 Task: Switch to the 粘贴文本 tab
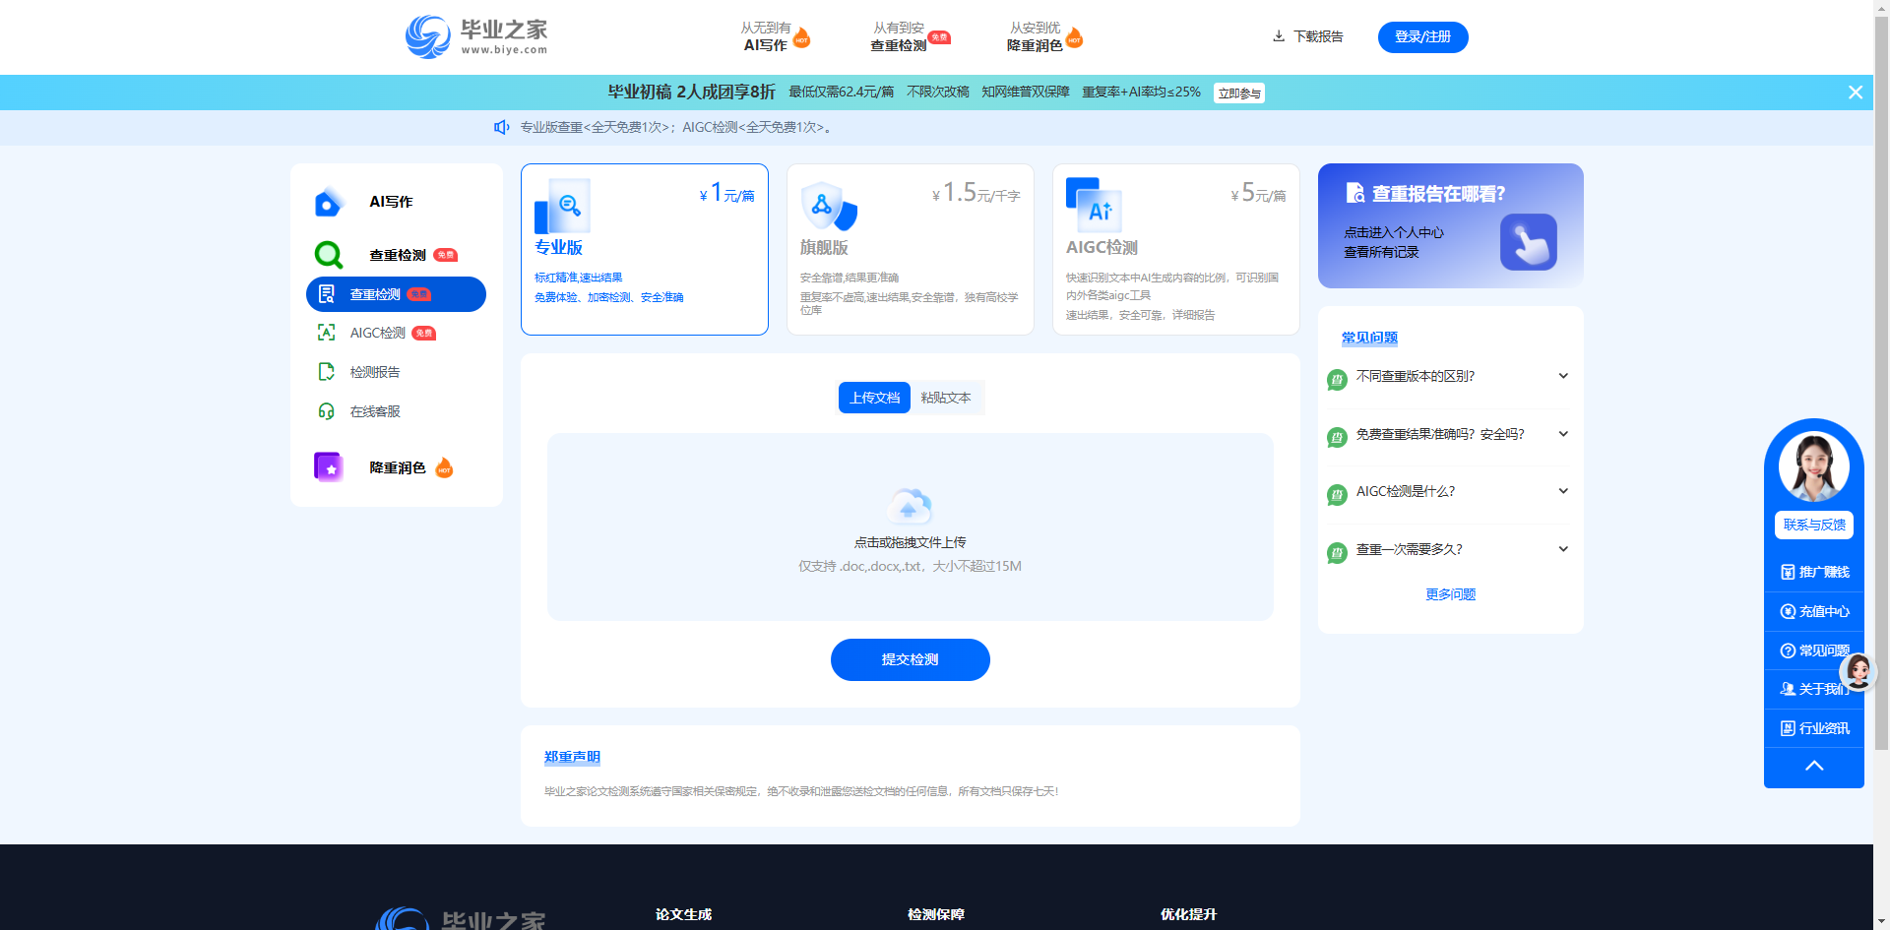946,398
